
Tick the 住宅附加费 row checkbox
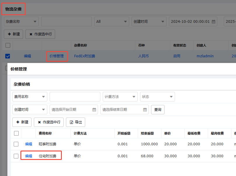pos(16,156)
